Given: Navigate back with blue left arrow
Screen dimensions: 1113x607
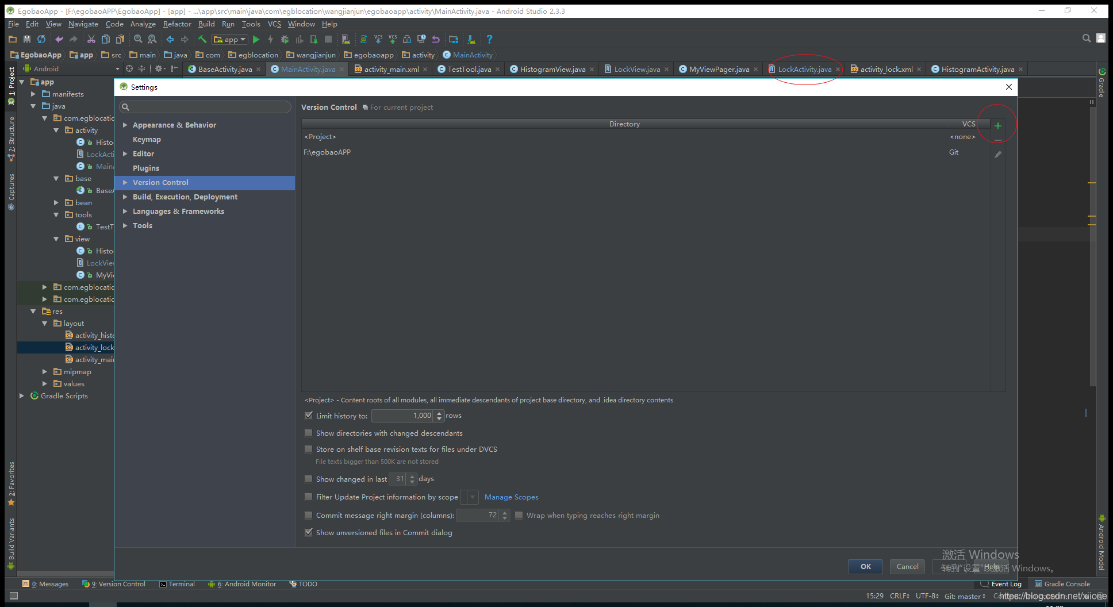Looking at the screenshot, I should tap(170, 39).
